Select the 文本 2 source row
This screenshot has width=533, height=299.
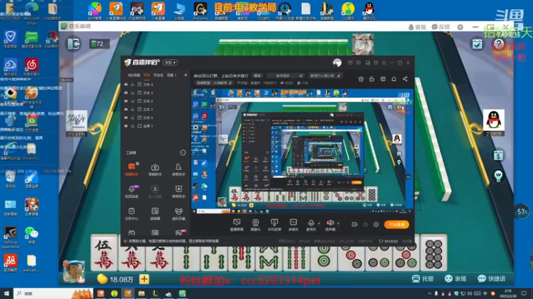pos(155,101)
